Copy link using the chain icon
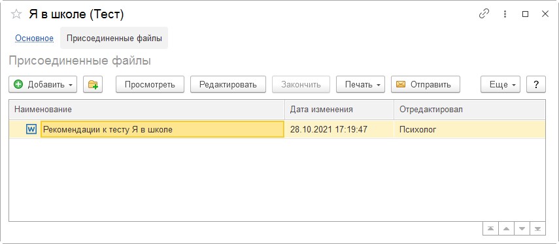Image resolution: width=559 pixels, height=244 pixels. (x=484, y=14)
